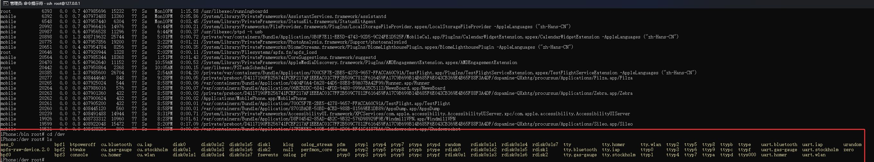
Task: Click 'tty.stockholm' device name
Action: point(619,155)
